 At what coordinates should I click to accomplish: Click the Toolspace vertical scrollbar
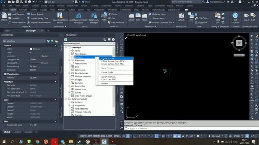click(114, 81)
